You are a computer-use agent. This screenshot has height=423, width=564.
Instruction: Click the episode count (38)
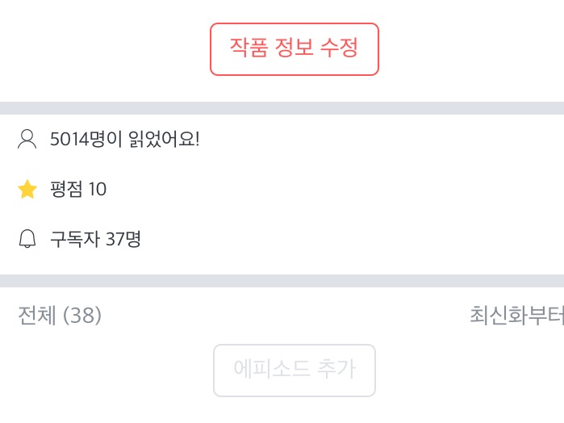point(82,316)
